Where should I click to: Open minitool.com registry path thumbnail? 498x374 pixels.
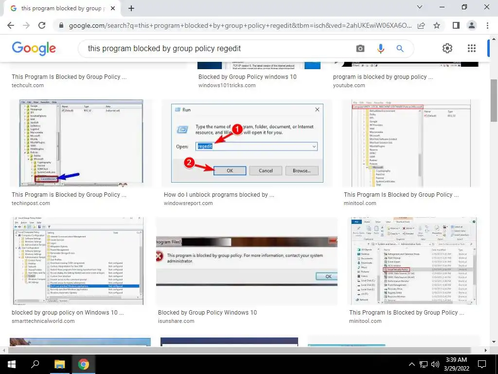[x=410, y=143]
